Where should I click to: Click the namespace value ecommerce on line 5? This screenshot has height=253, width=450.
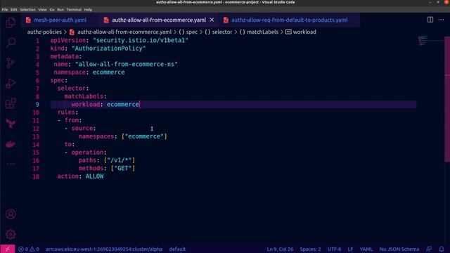coord(108,72)
